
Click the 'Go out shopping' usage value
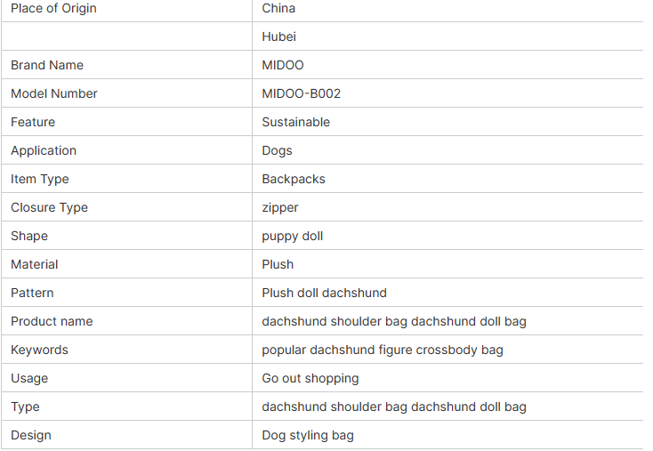(310, 379)
